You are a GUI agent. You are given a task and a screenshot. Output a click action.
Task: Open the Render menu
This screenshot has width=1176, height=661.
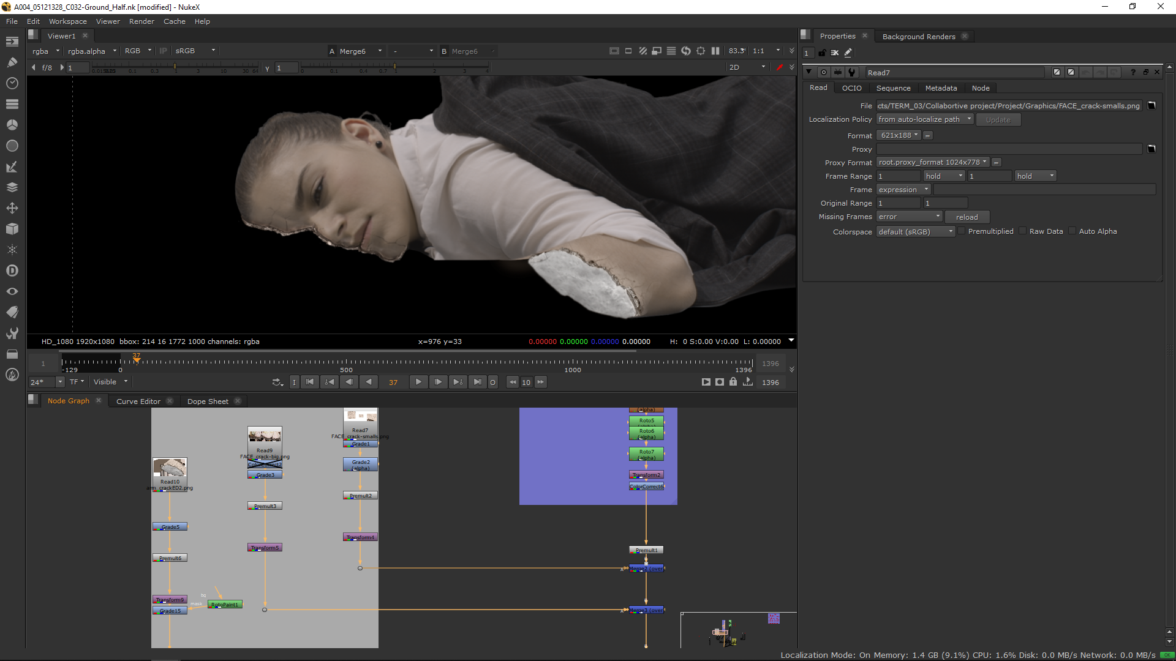coord(141,21)
